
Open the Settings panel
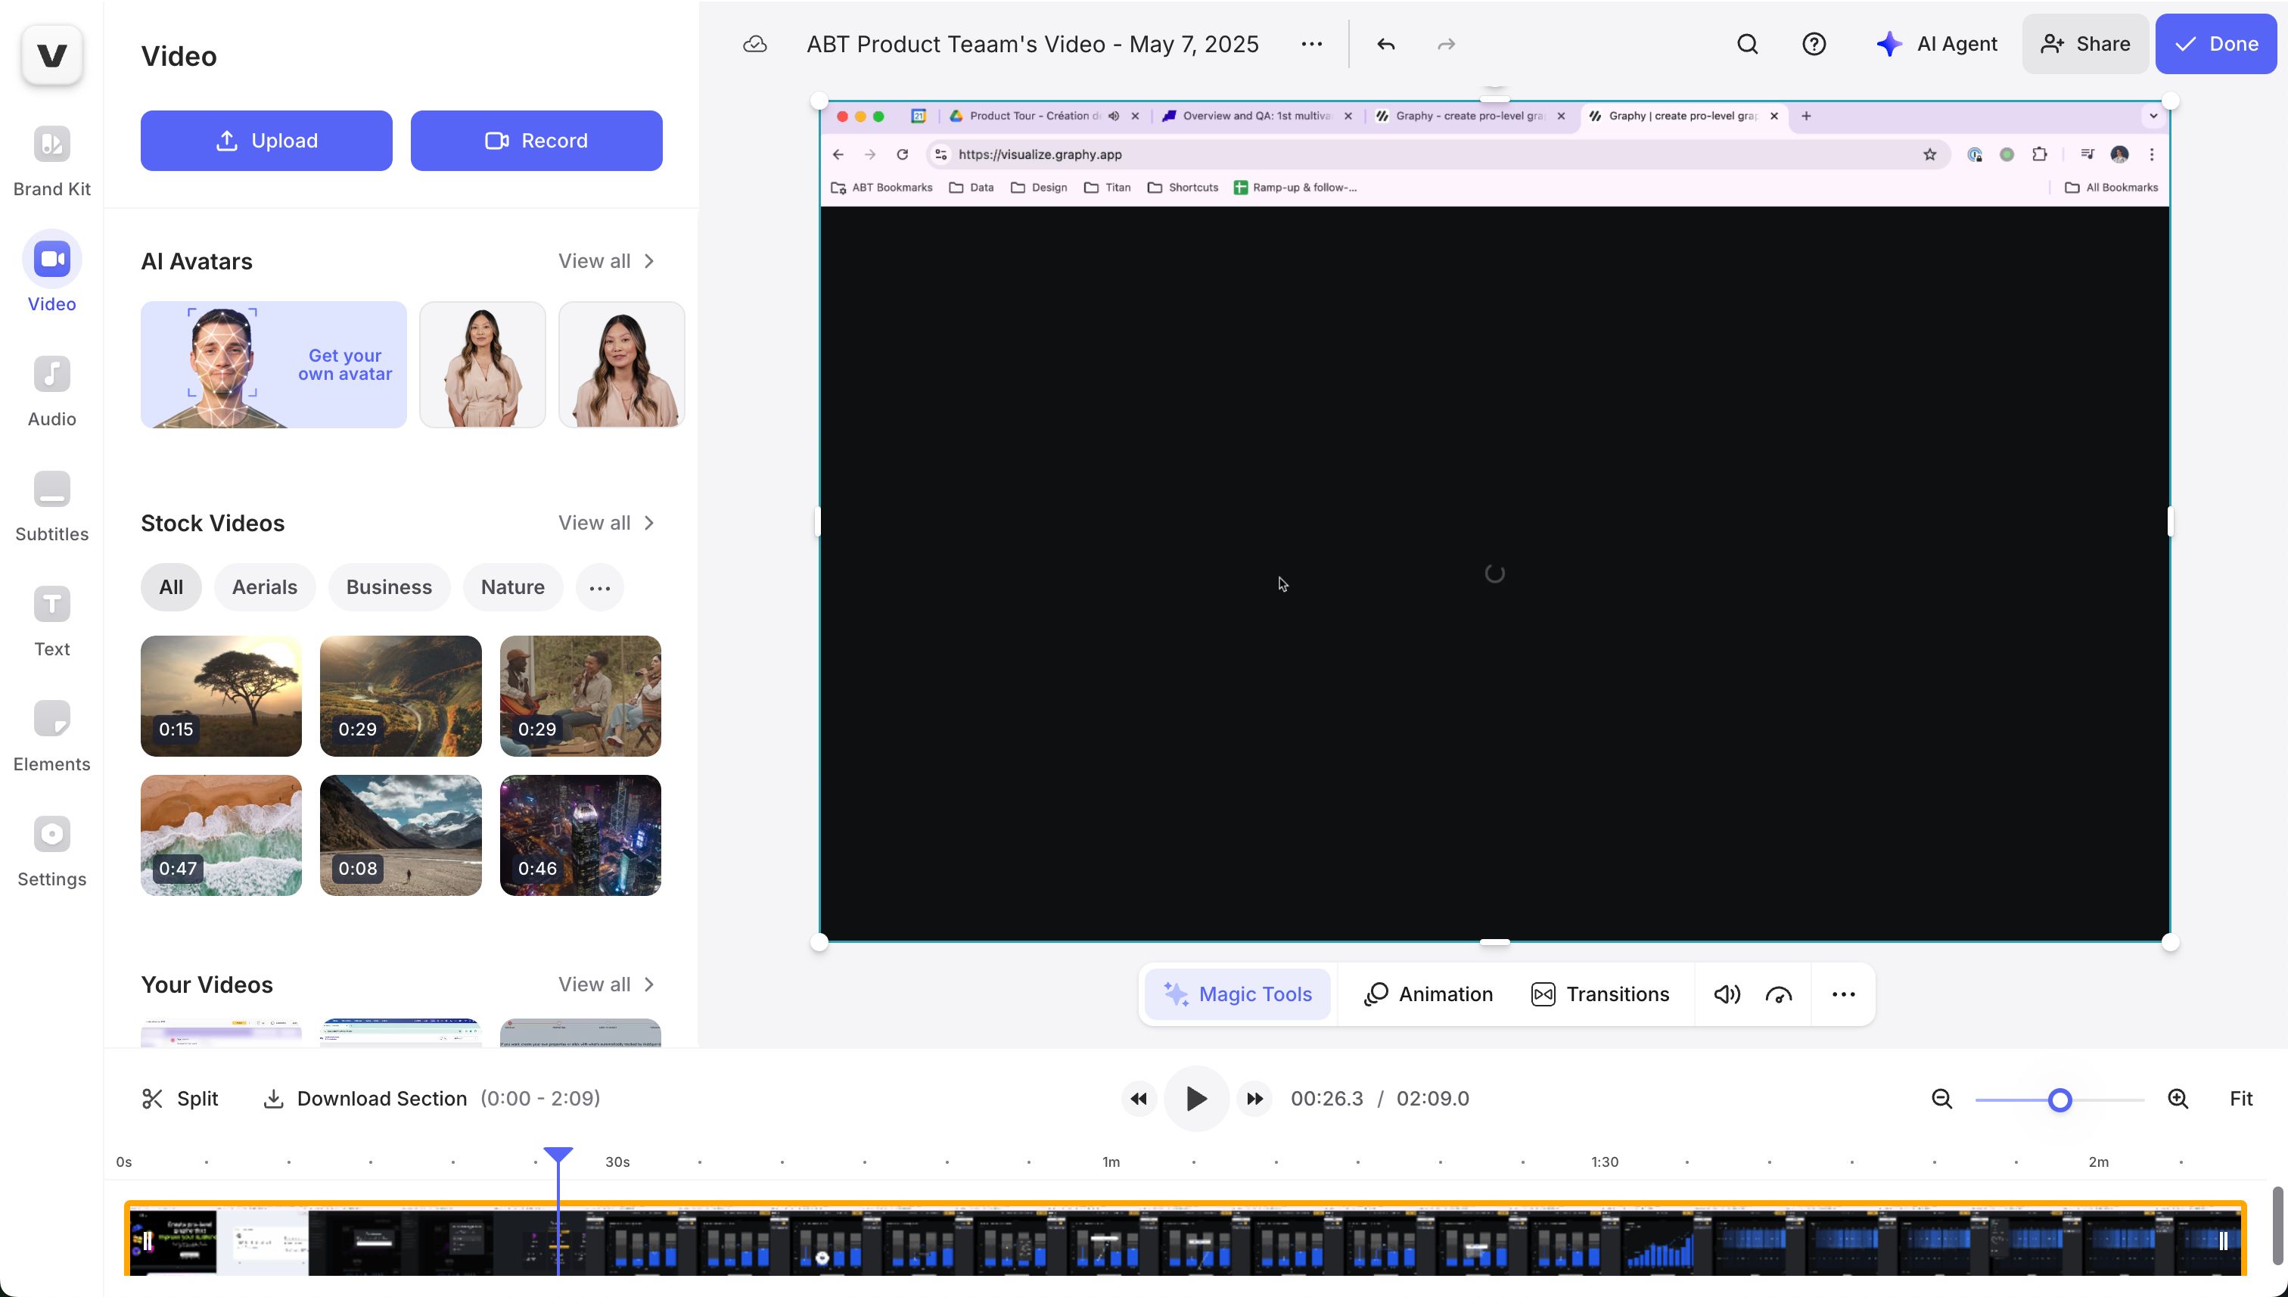pos(51,851)
